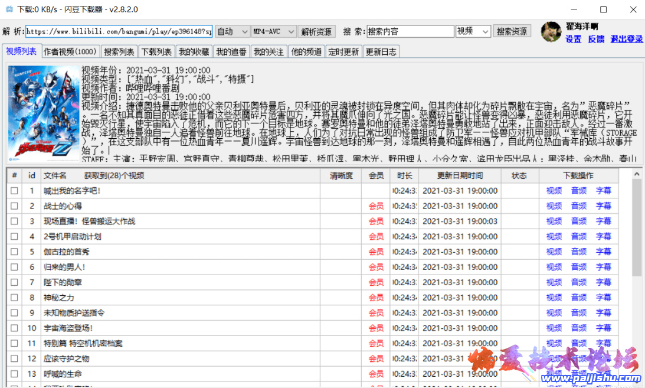Switch to the 下载列表 tab

point(156,51)
